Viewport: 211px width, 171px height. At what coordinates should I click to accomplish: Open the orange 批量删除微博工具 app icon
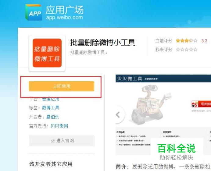click(x=47, y=53)
